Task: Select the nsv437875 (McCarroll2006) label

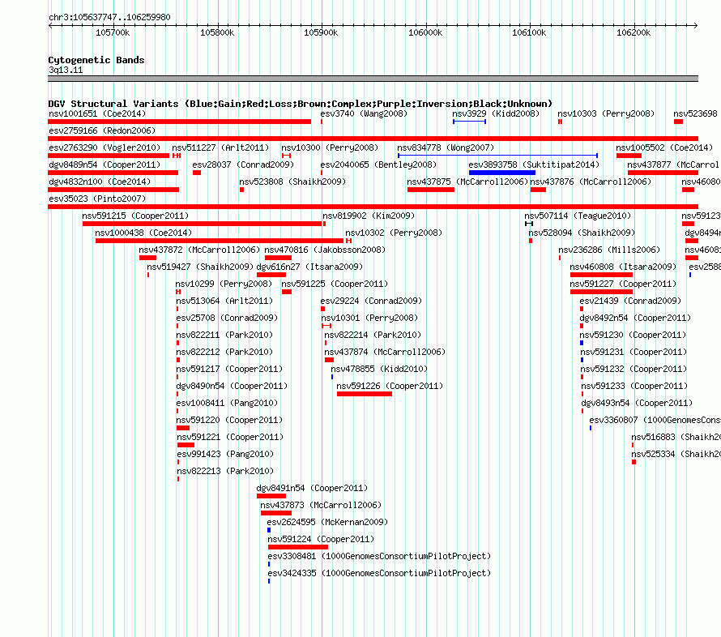Action: 467,182
